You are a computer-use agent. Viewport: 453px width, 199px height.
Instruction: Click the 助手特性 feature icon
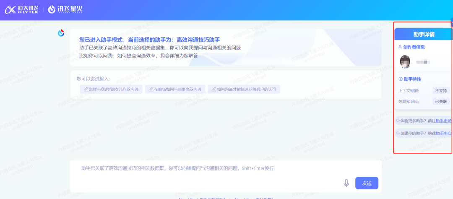[401, 79]
